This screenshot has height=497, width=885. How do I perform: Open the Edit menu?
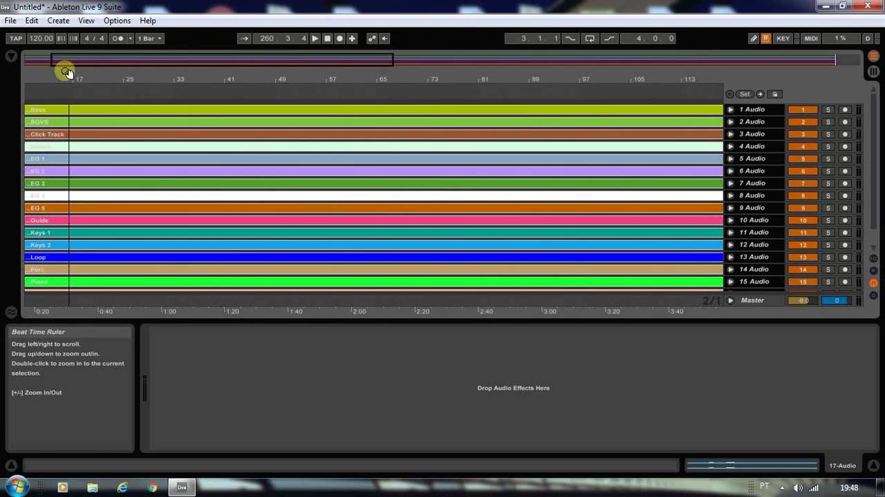click(32, 21)
